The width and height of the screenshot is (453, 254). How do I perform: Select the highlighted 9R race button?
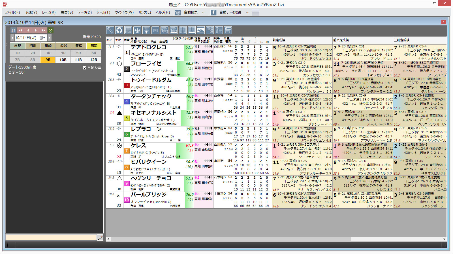click(48, 60)
